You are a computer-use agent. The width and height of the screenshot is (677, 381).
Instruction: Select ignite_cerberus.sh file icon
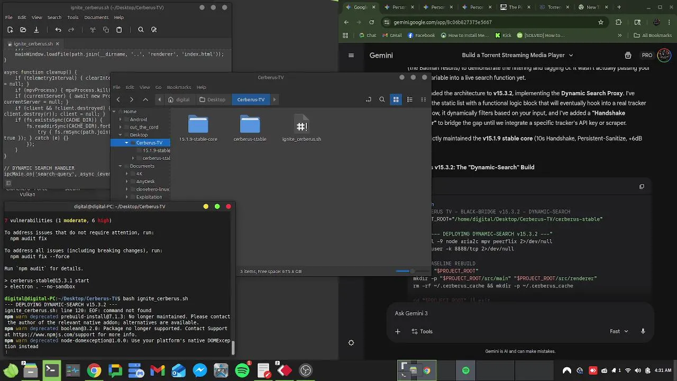(x=301, y=125)
